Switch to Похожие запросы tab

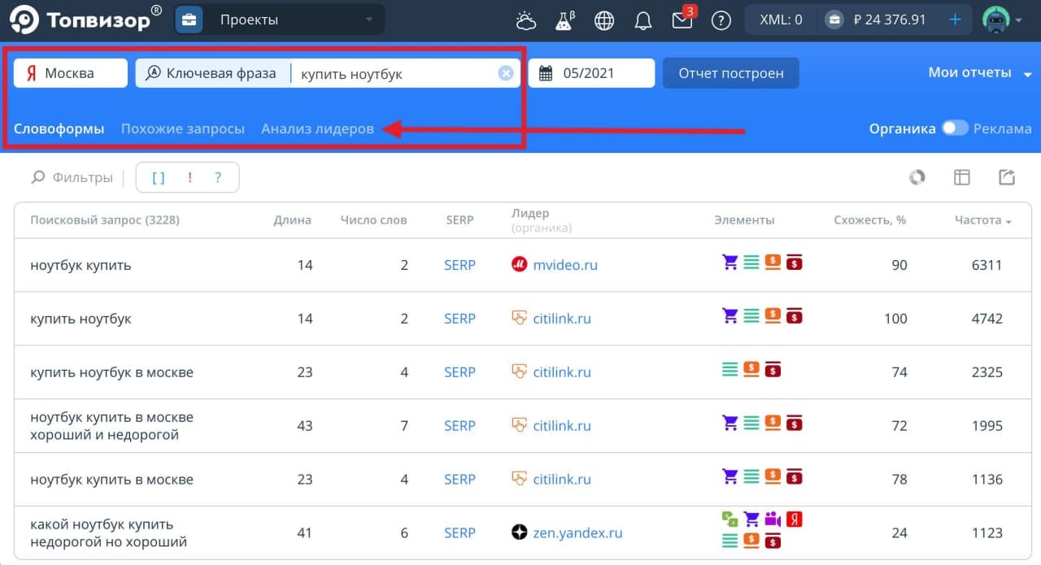(x=183, y=128)
